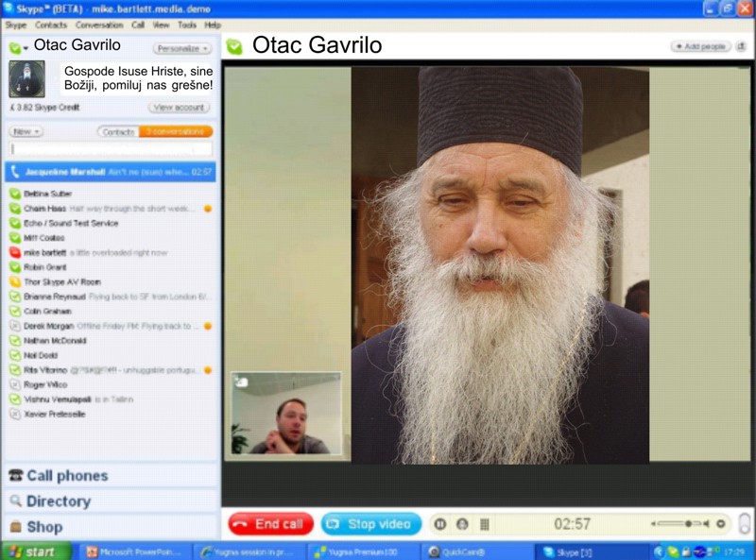End the current call
Viewport: 756px width, 560px height.
[270, 524]
